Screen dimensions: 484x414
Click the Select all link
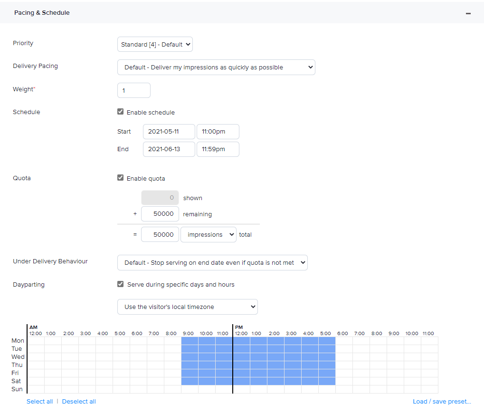point(39,401)
